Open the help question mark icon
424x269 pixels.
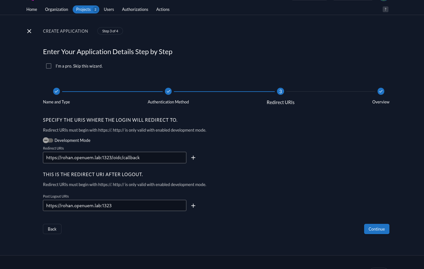386,9
